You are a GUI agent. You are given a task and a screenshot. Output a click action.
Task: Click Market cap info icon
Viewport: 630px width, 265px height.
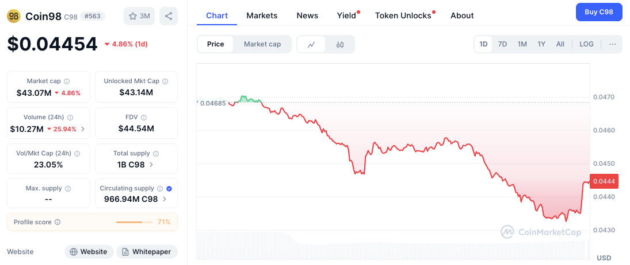67,81
